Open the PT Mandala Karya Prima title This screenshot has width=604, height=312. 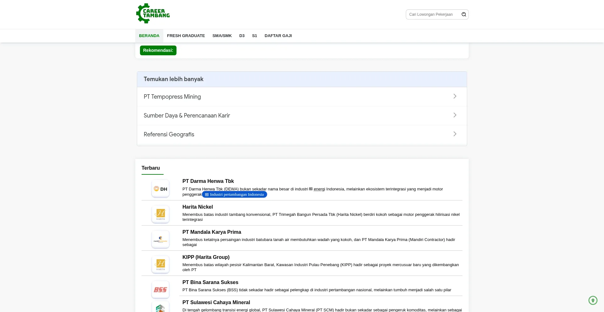pos(212,232)
